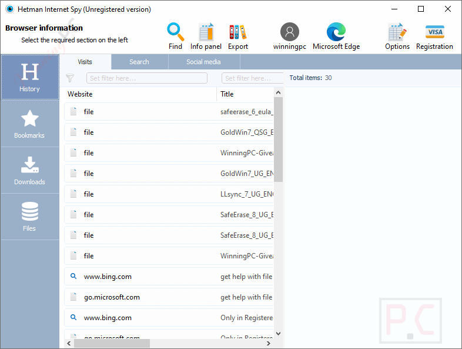
Task: Switch to the Visits tab
Action: (x=85, y=62)
